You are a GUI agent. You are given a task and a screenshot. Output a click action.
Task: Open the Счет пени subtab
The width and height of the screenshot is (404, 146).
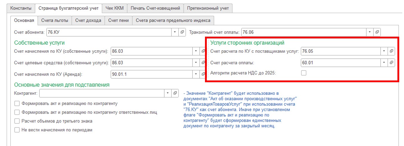118,21
